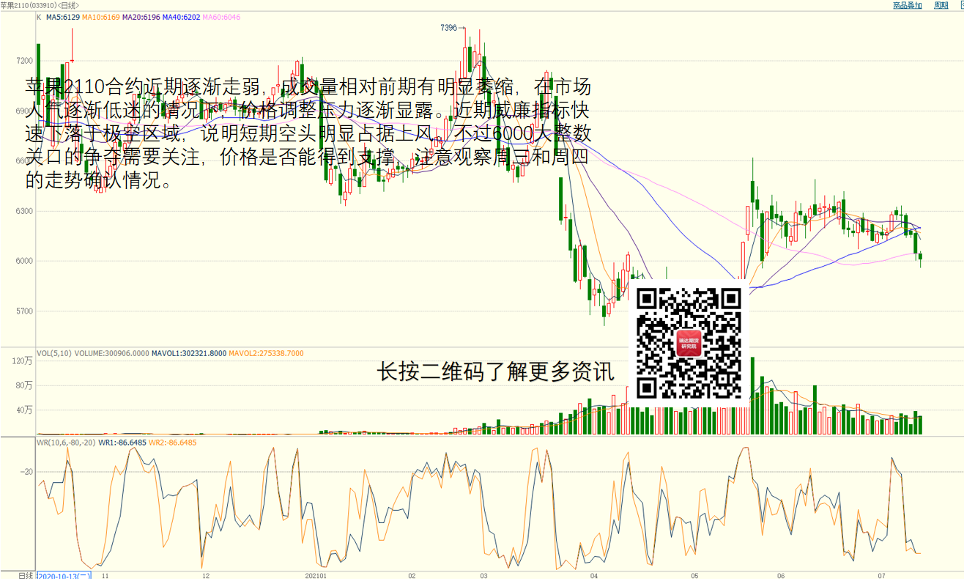Screen dimensions: 975x581
Task: Open the 周期 period link
Action: [x=941, y=5]
